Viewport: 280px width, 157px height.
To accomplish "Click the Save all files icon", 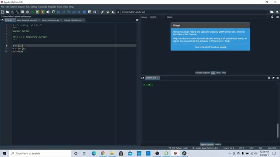I will coord(17,12).
